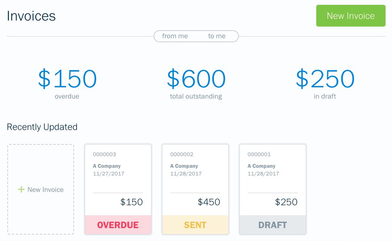Click the red OVERDUE status banner

coord(118,225)
